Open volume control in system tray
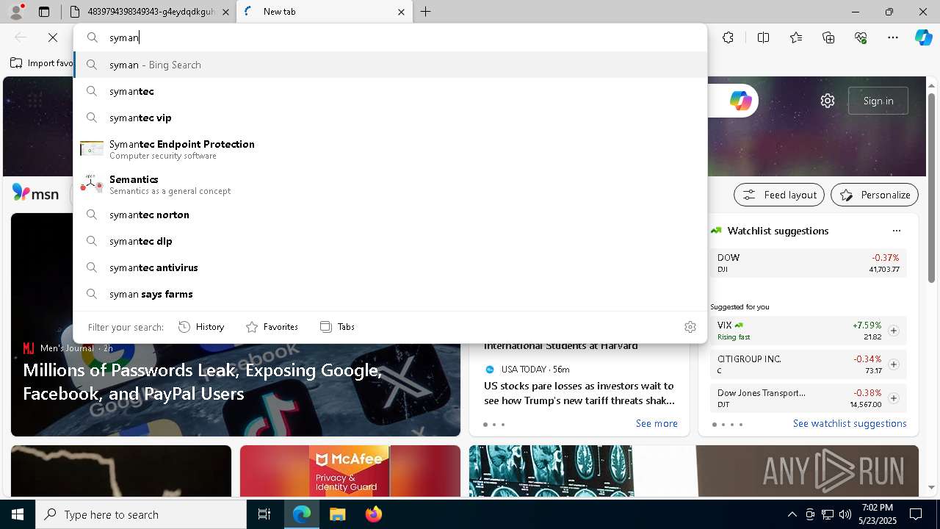Viewport: 940px width, 529px height. coord(845,514)
